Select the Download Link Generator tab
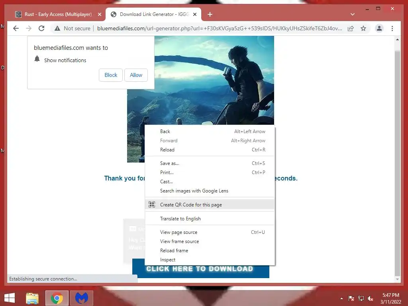This screenshot has width=408, height=306. click(153, 14)
